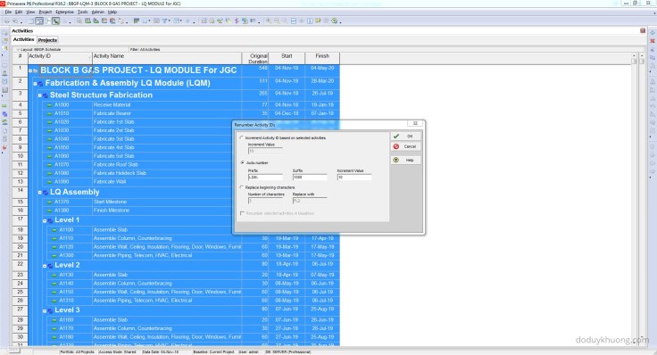Confirm renumbering with the OK button
The width and height of the screenshot is (657, 355).
406,136
